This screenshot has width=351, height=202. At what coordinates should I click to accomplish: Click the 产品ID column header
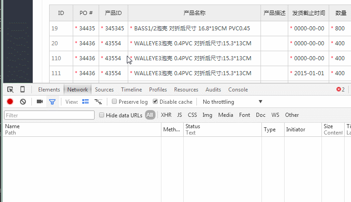click(114, 13)
